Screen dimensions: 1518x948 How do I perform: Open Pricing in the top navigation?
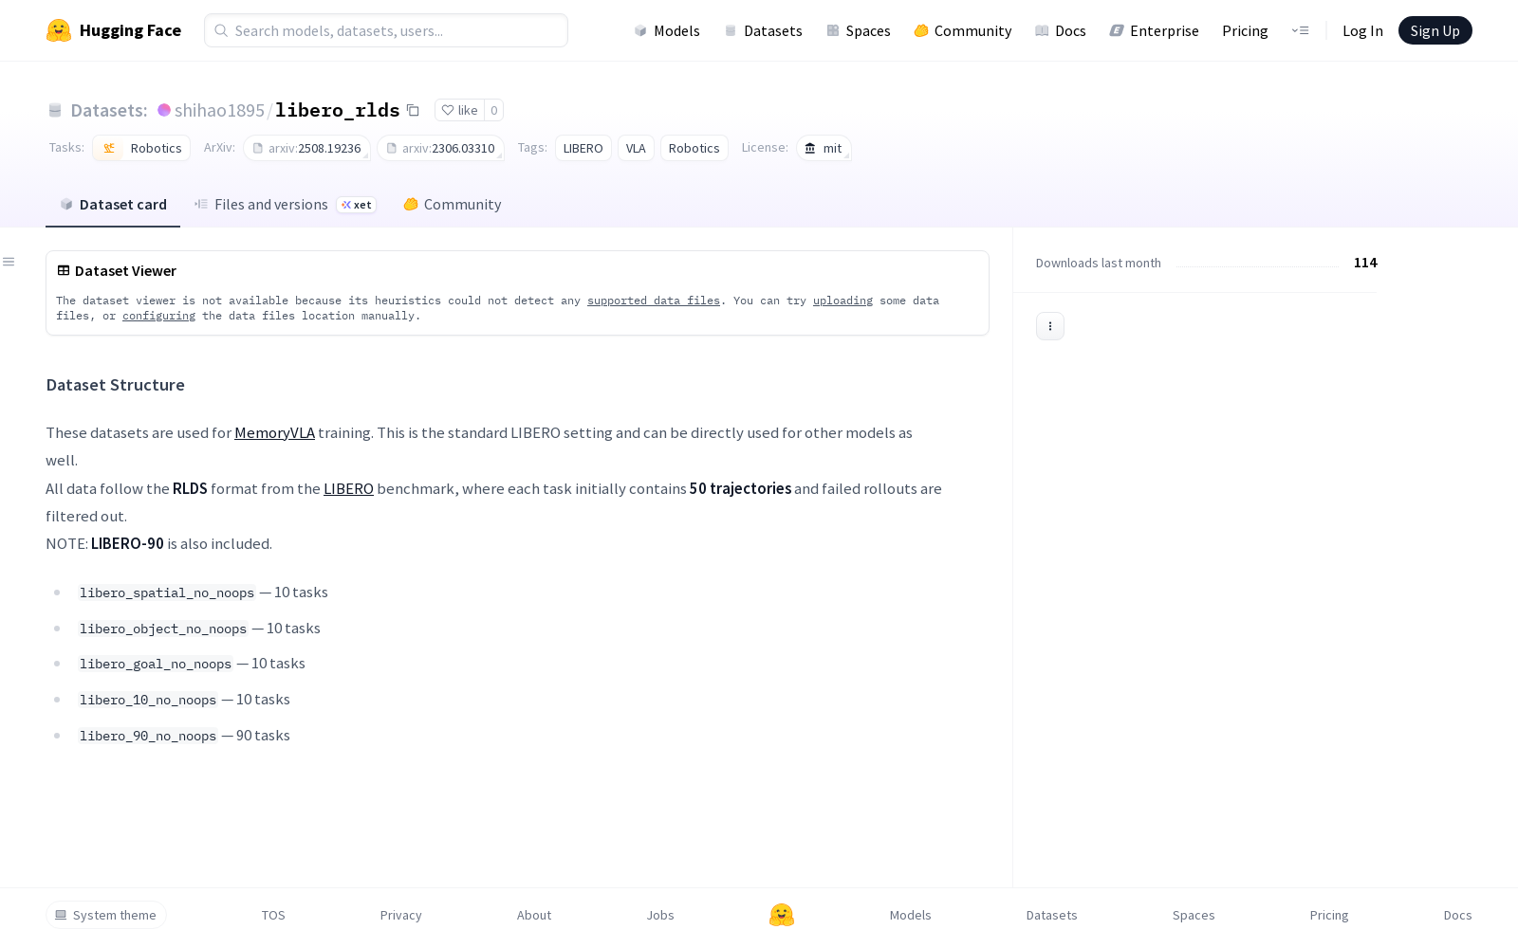(1245, 30)
